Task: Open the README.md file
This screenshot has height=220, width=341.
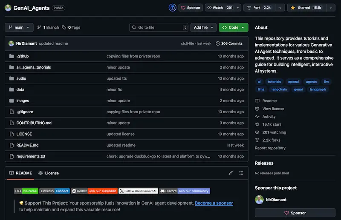Action: click(x=27, y=145)
